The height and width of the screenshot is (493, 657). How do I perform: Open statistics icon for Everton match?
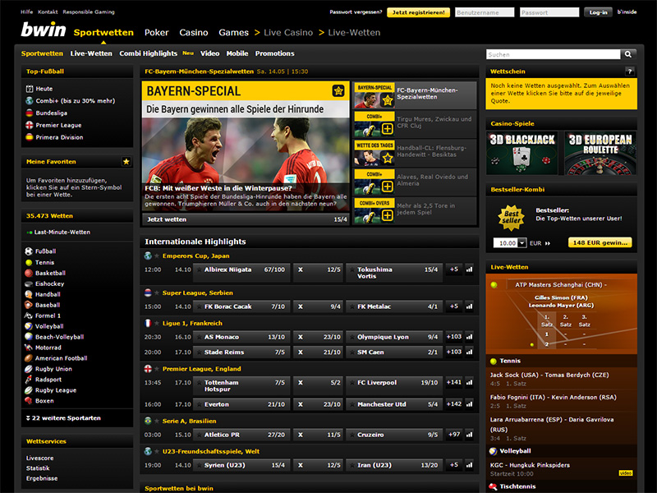point(469,404)
